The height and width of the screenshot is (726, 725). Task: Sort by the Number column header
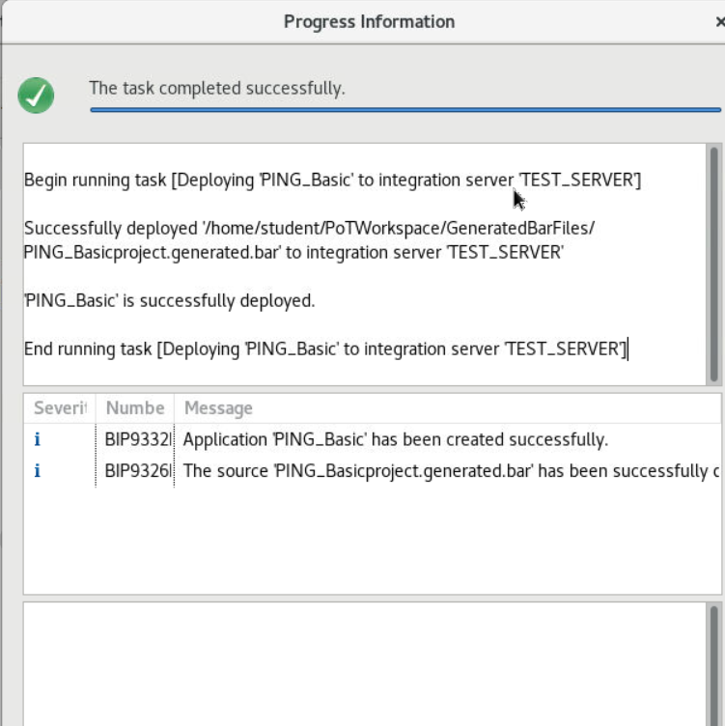tap(134, 408)
